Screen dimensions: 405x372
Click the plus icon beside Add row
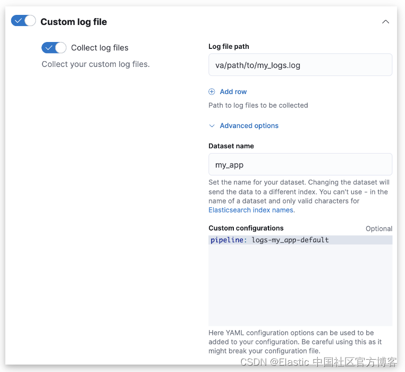click(212, 91)
